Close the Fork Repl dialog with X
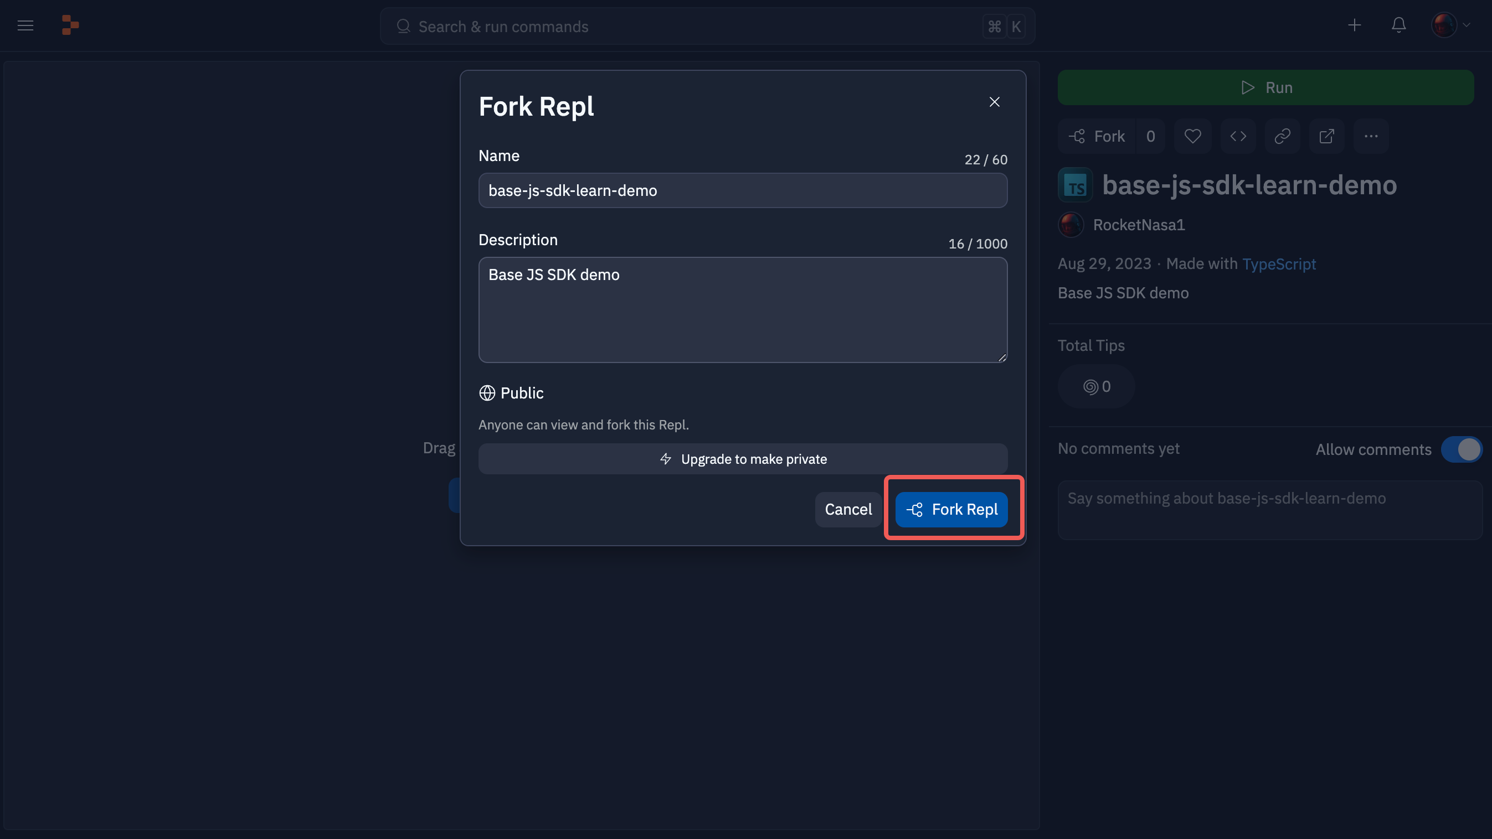1492x839 pixels. point(995,102)
